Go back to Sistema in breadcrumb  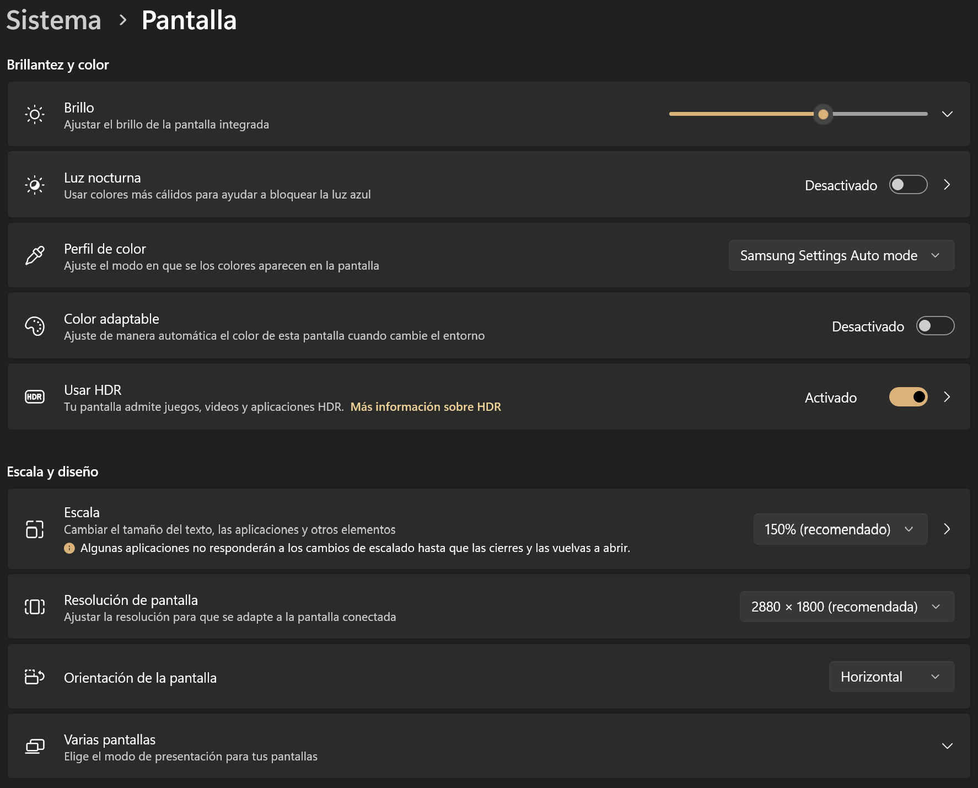(x=54, y=20)
